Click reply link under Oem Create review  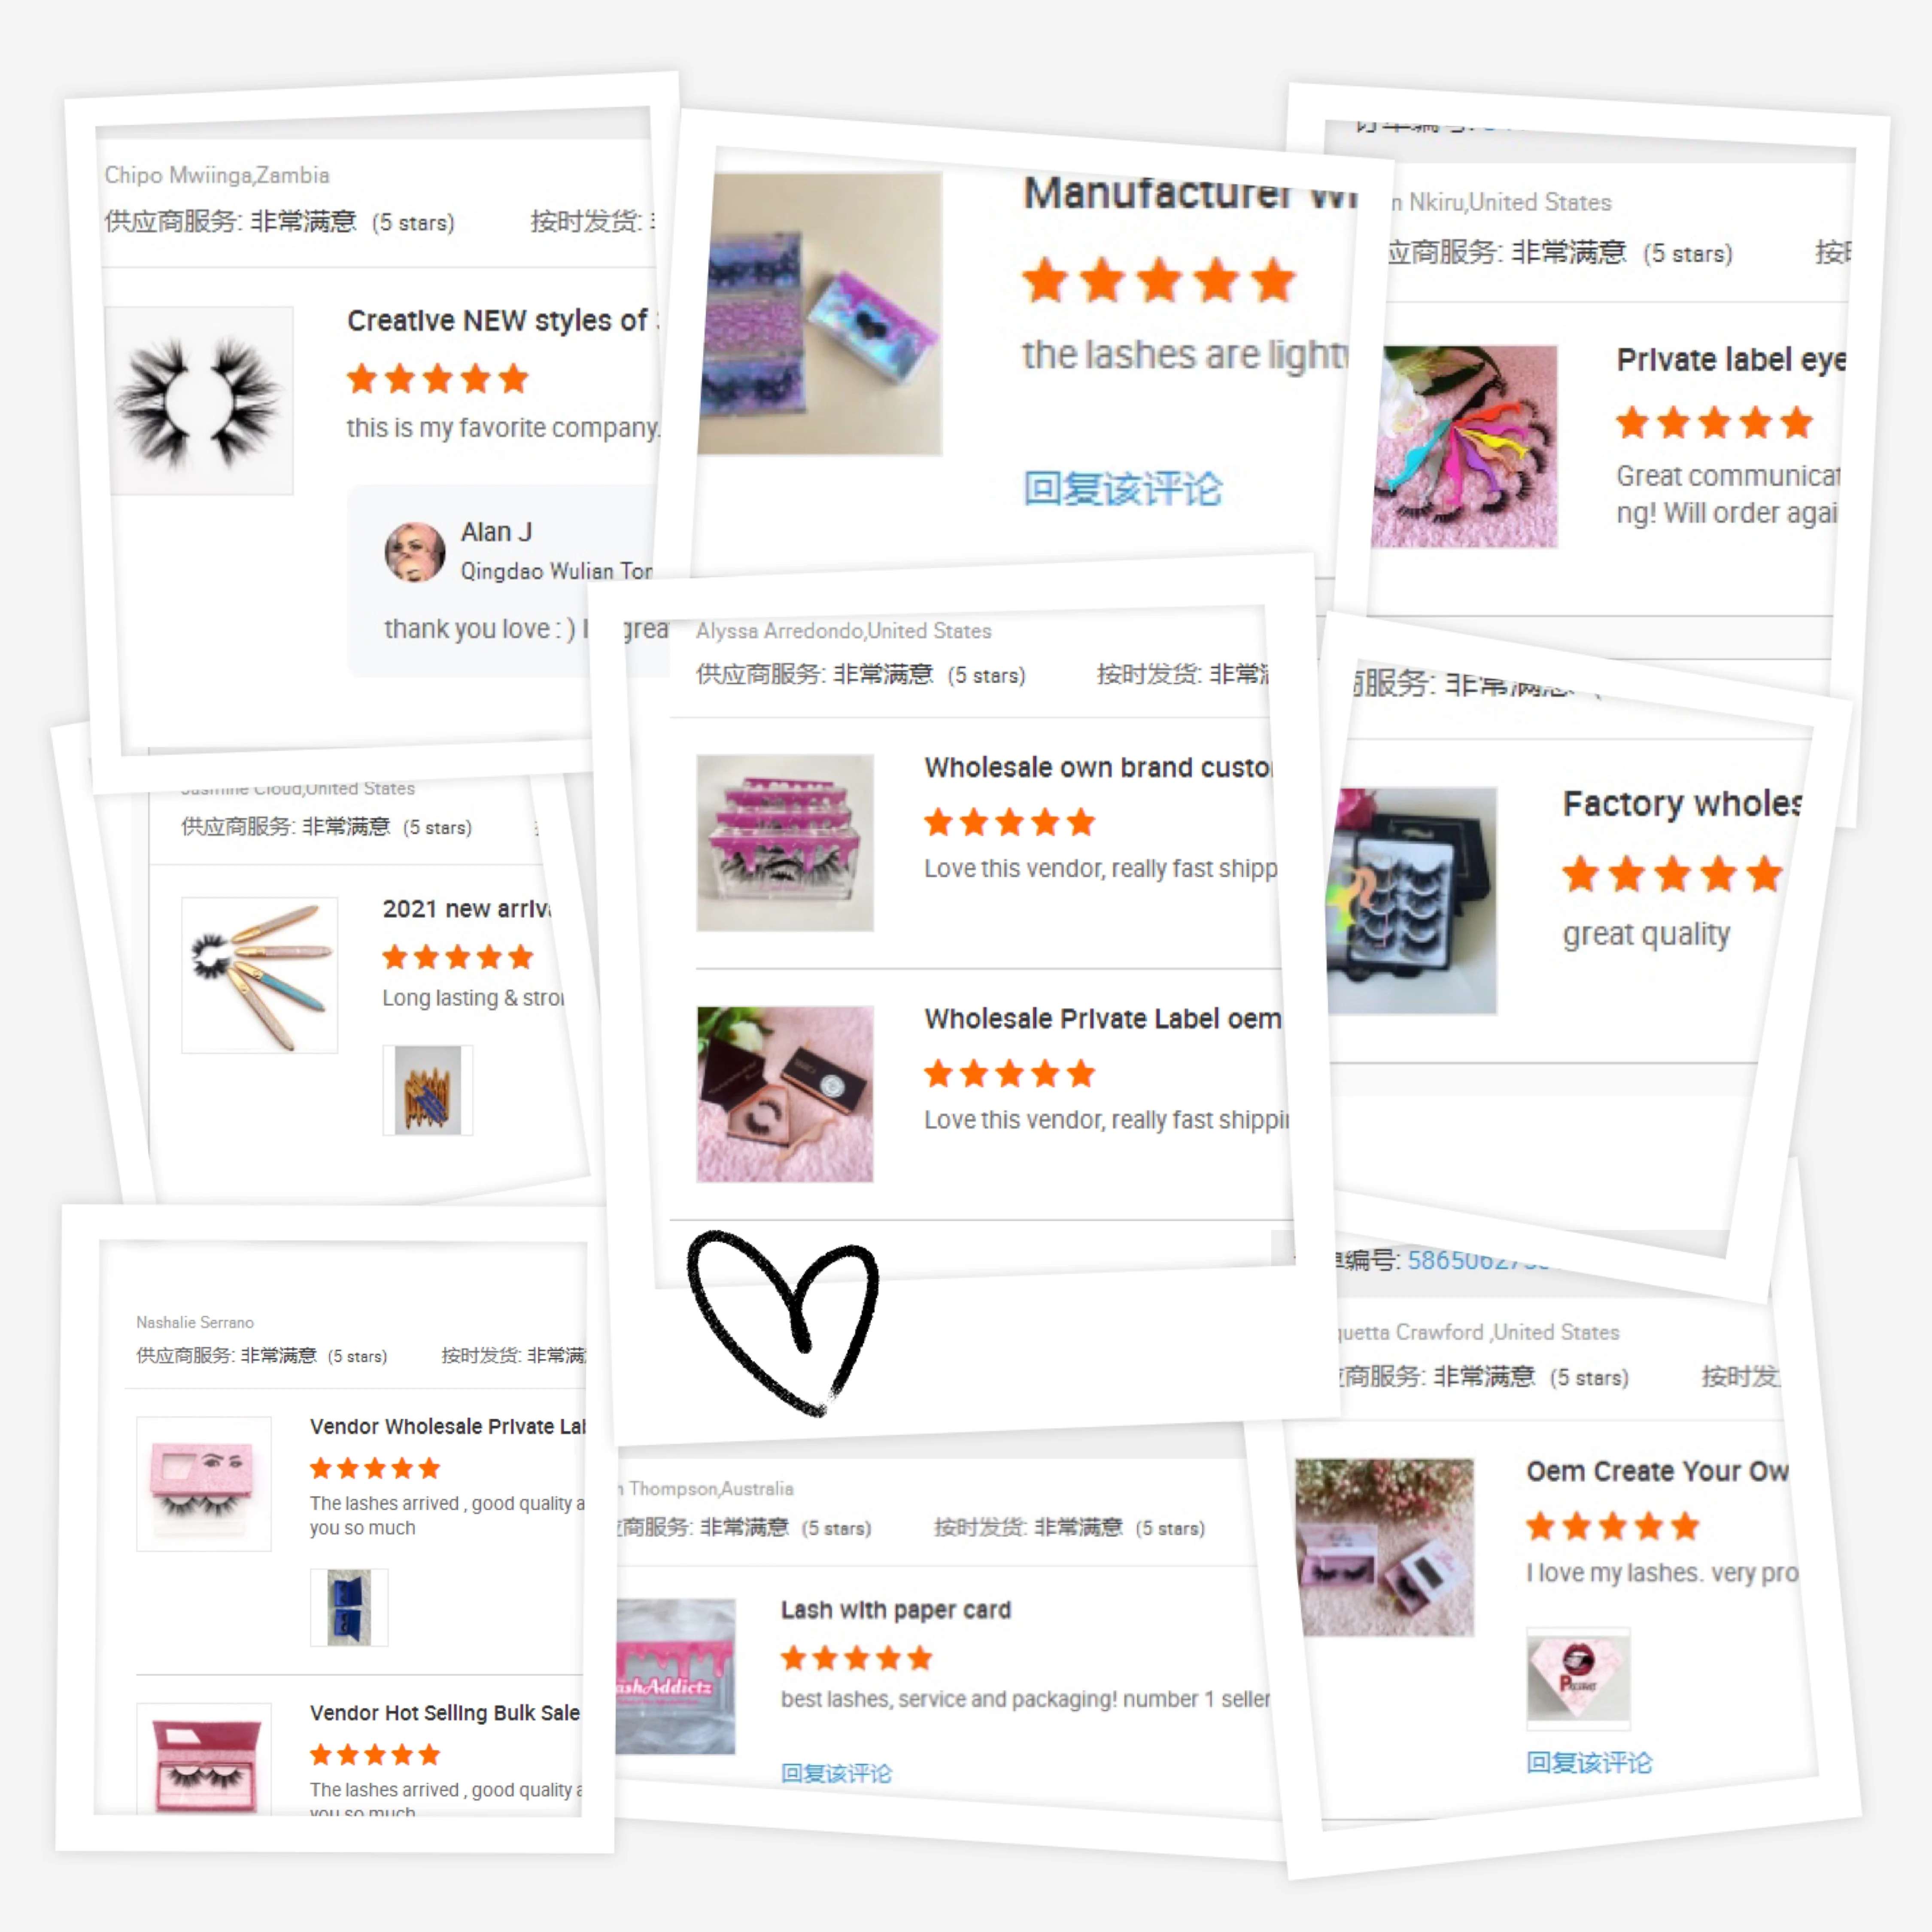click(1588, 1763)
